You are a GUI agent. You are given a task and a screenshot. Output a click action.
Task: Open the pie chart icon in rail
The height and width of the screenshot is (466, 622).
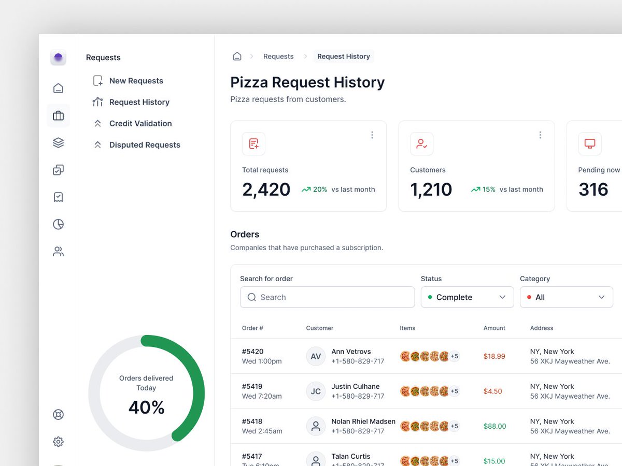(x=58, y=224)
